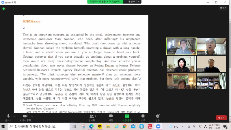Viewport: 231px width, 130px height.
Task: Open Windows notification center icon
Action: (225, 126)
